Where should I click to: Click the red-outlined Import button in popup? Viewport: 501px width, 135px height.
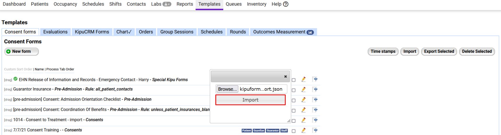click(x=250, y=100)
